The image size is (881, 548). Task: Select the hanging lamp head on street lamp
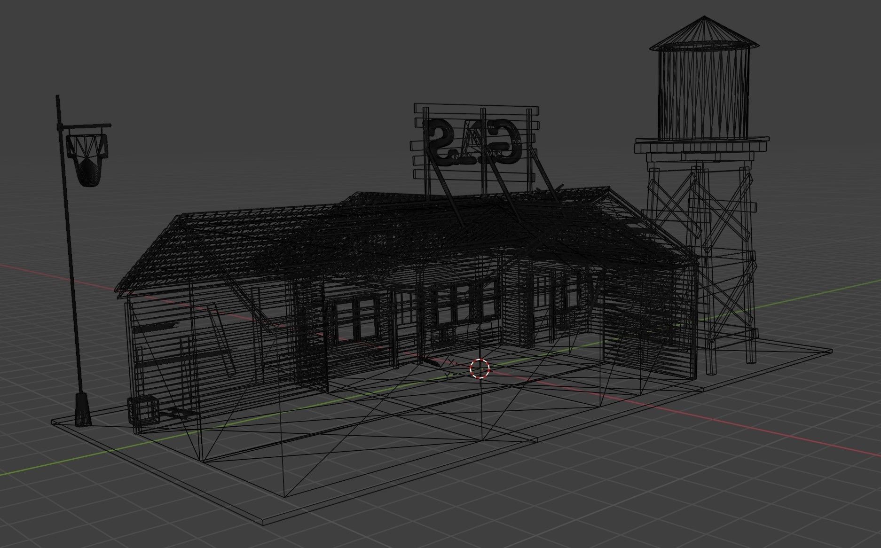pyautogui.click(x=87, y=160)
